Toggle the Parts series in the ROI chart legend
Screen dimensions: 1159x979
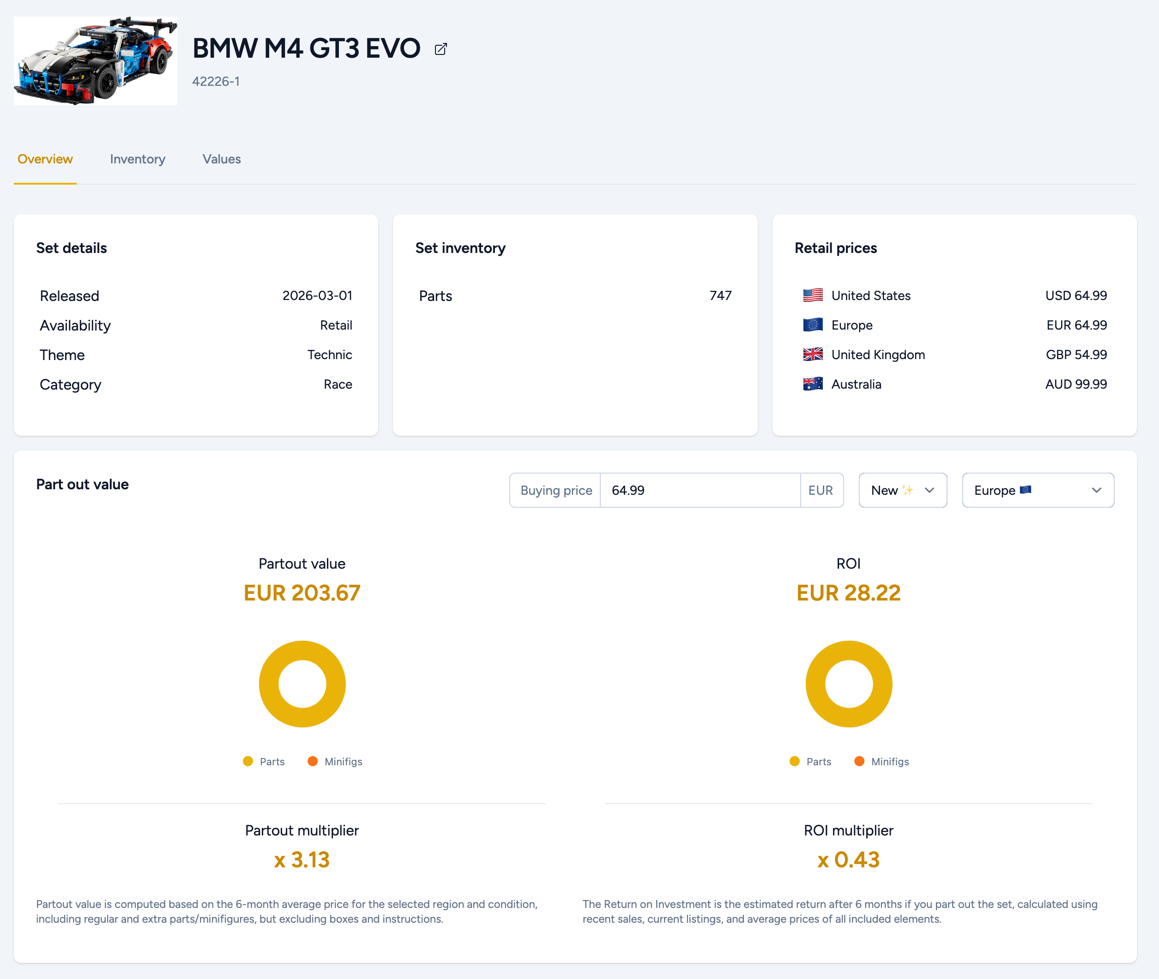coord(811,761)
